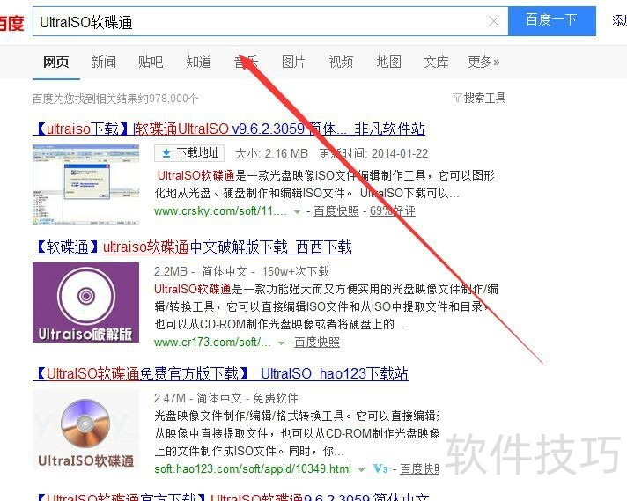Expand the dropdown arrow beside cr173 URL

coord(281,343)
